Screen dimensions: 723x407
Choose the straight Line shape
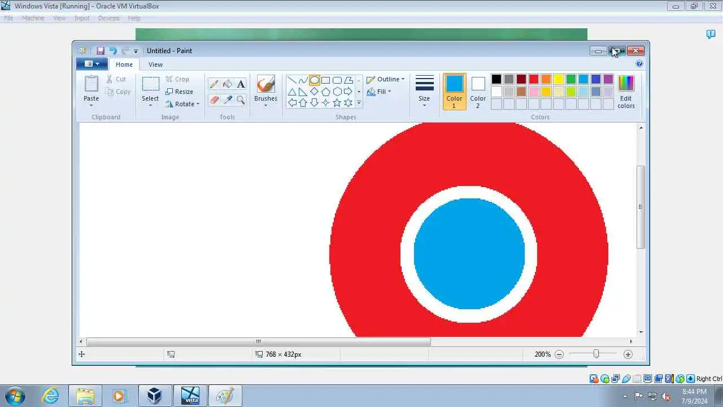pos(292,80)
